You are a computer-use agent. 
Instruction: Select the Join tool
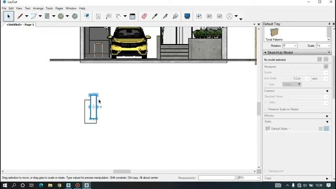click(175, 16)
